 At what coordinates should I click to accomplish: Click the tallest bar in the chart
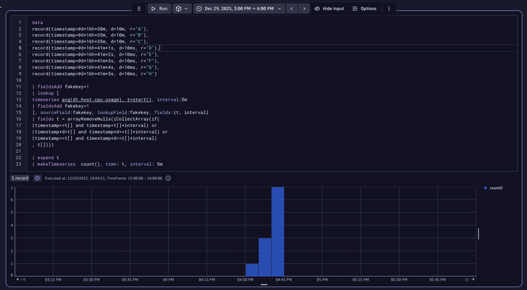[x=277, y=231]
